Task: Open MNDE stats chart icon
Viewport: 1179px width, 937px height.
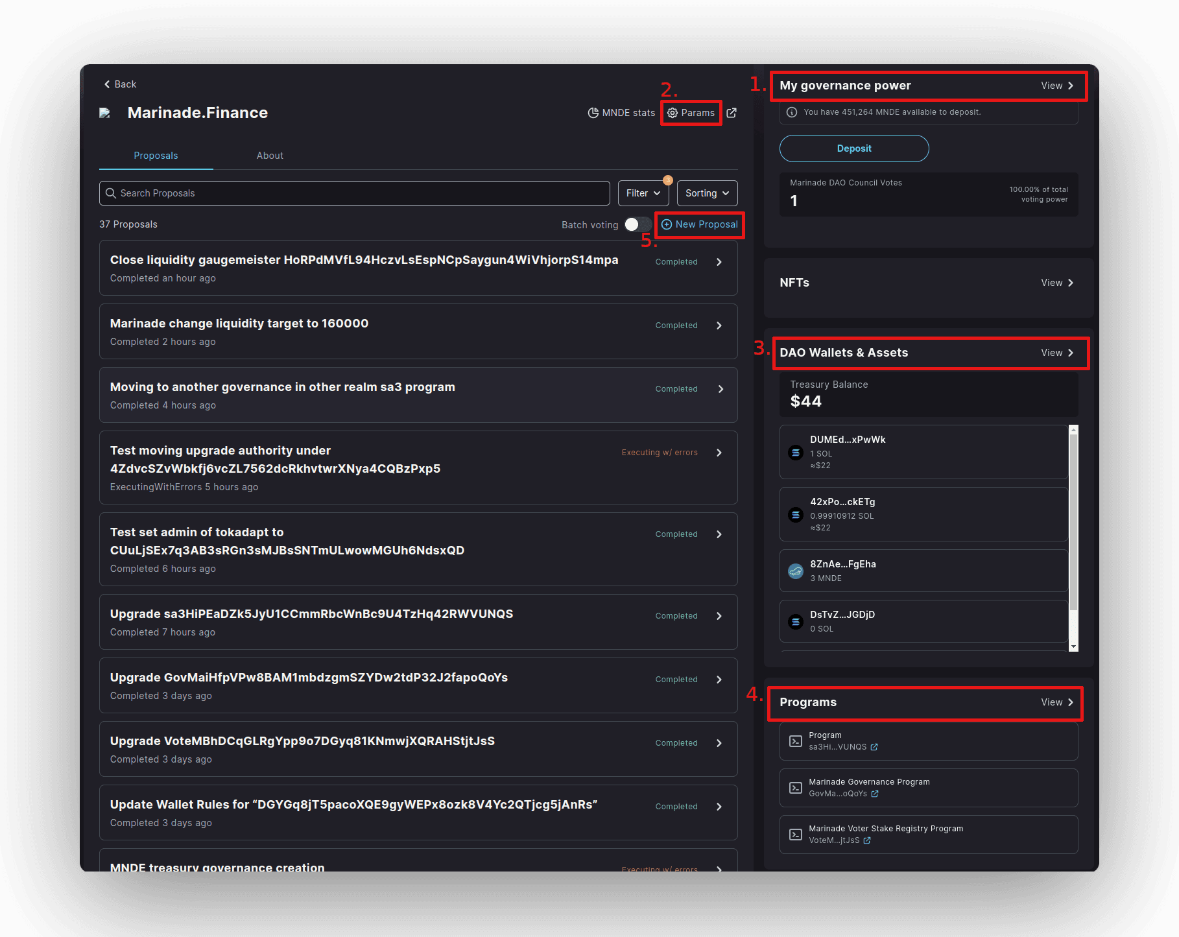Action: [x=593, y=113]
